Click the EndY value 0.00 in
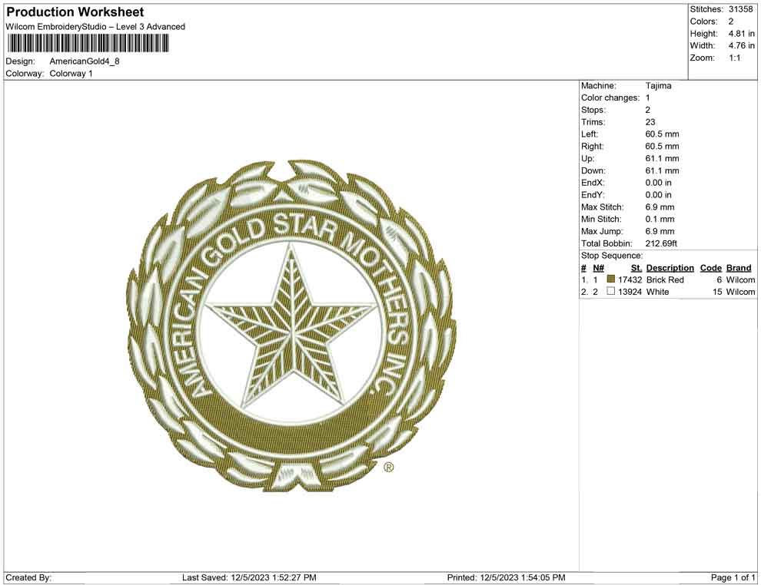Screen dimensions: 761x585 tap(659, 195)
